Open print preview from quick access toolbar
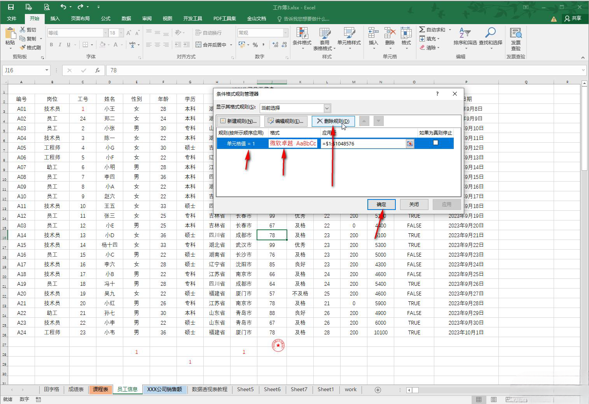This screenshot has height=404, width=589. point(47,7)
